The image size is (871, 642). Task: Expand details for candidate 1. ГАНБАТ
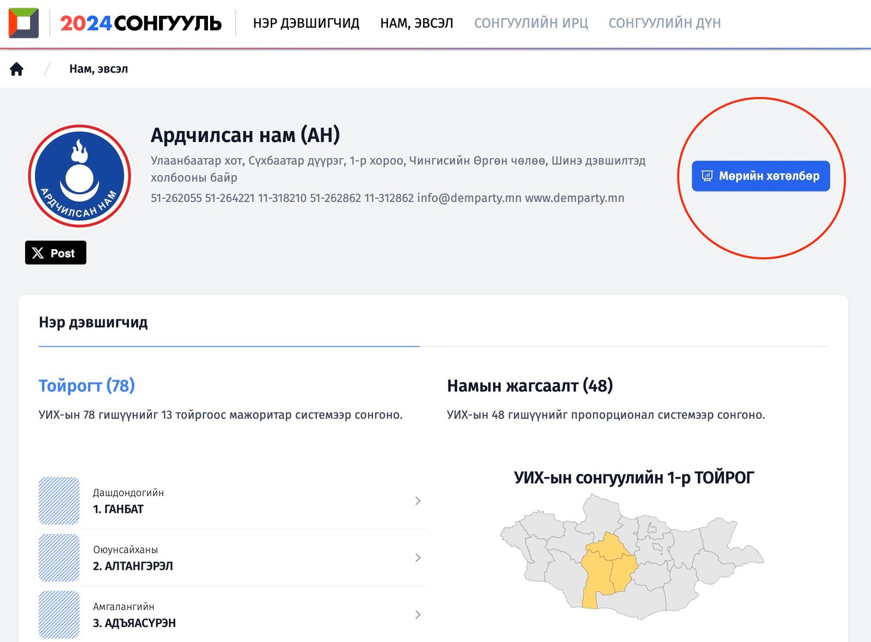coord(418,501)
